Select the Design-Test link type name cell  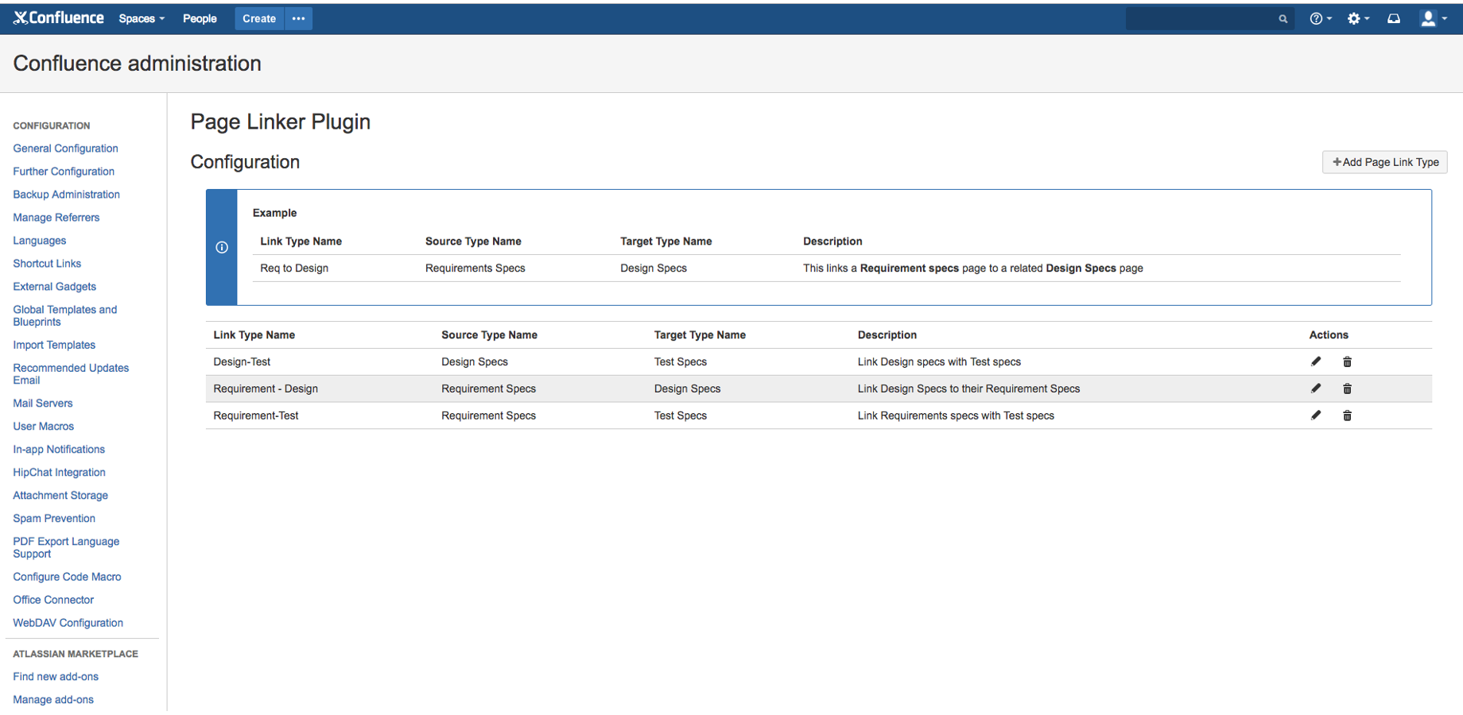point(242,361)
